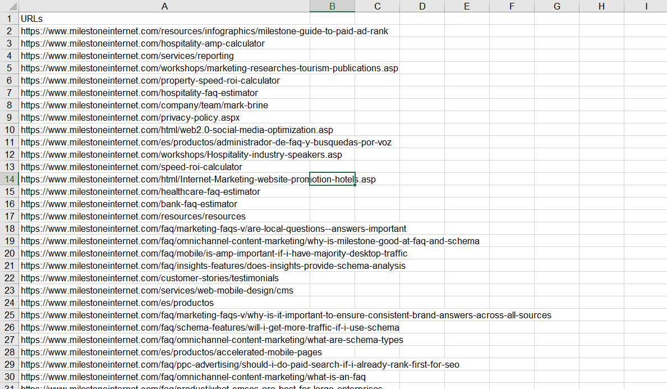Select row 1 header
Screen dimensions: 667x389
pos(10,19)
